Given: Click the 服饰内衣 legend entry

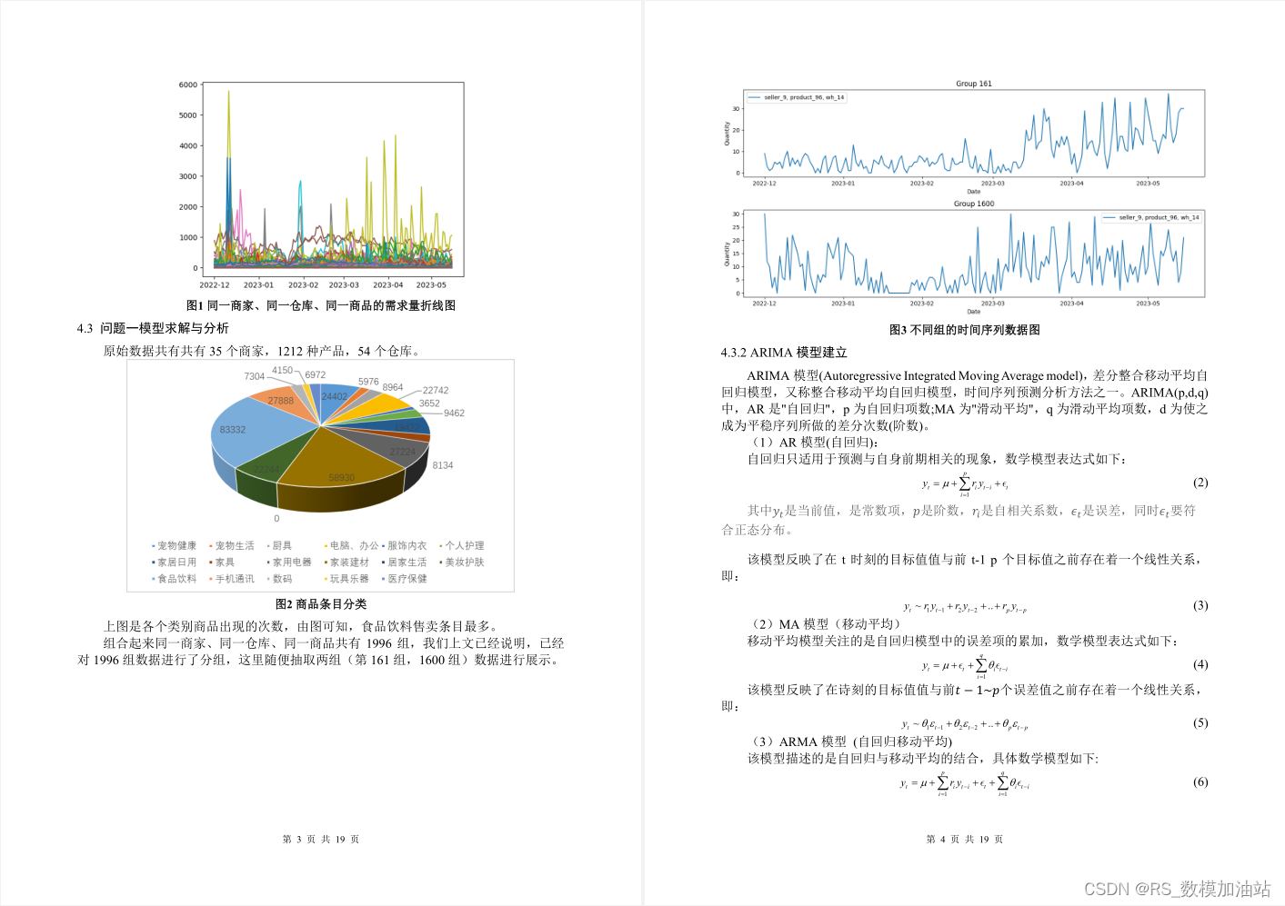Looking at the screenshot, I should pyautogui.click(x=404, y=546).
